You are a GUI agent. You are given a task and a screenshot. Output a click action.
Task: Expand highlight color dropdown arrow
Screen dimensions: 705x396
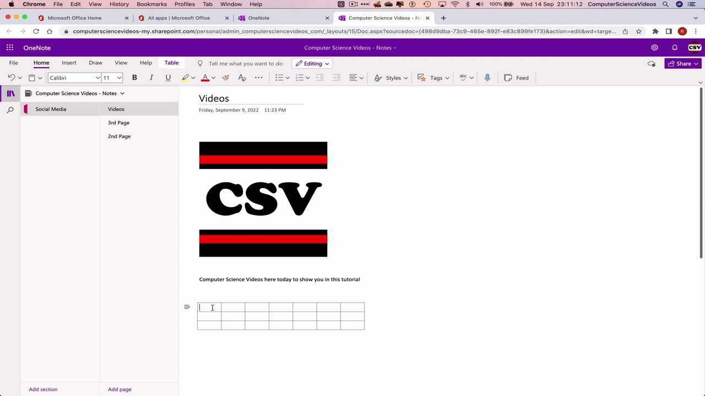pyautogui.click(x=193, y=78)
